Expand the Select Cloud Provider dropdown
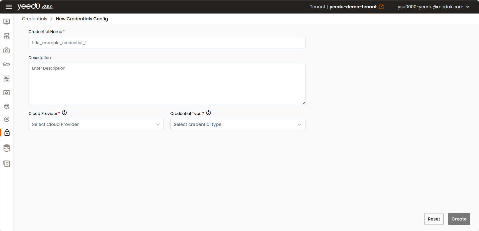 pyautogui.click(x=96, y=124)
